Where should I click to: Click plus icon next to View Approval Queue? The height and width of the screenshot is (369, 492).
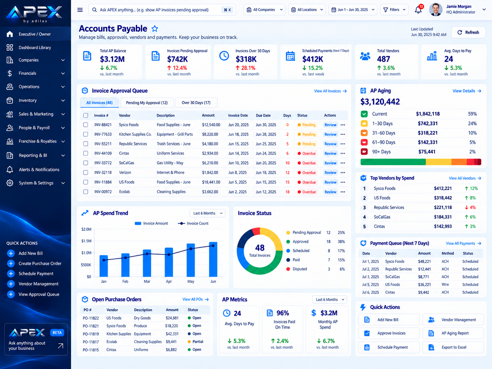click(11, 294)
